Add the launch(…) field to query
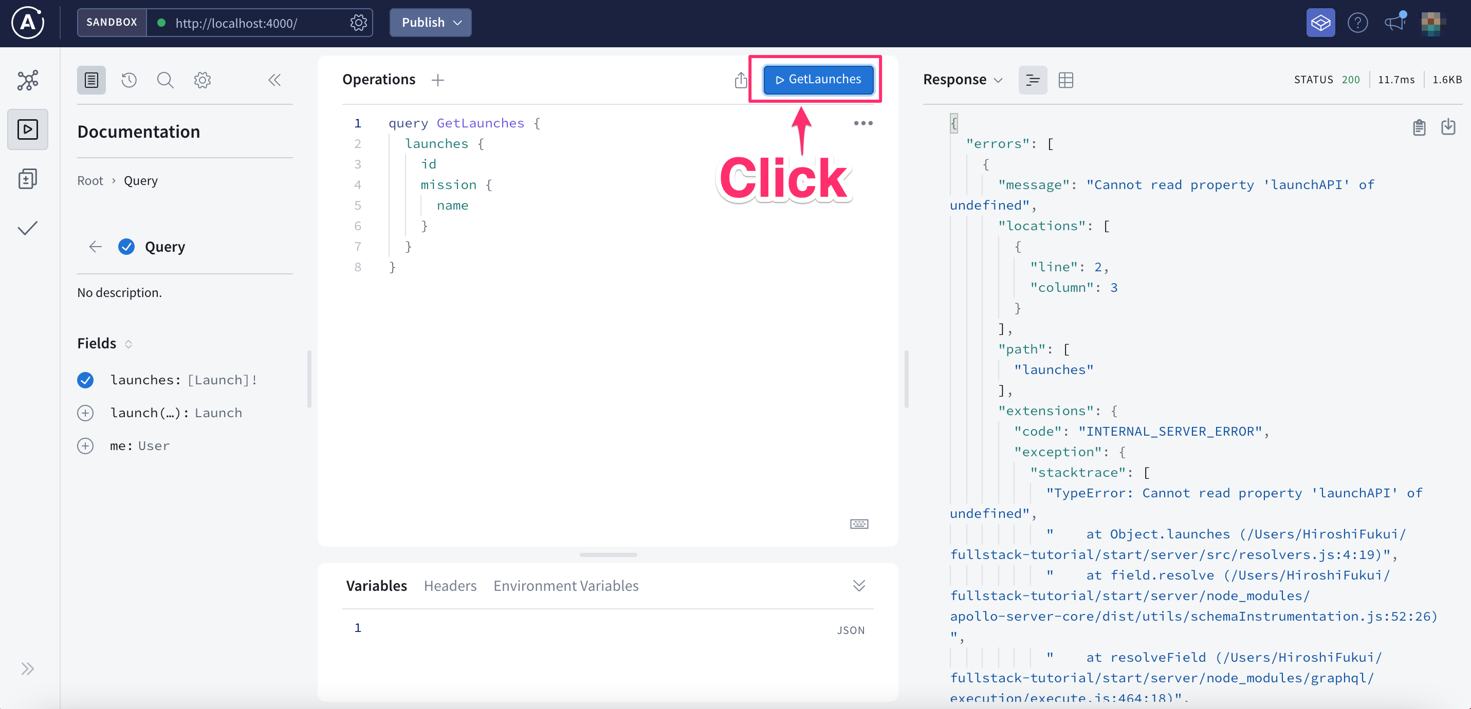The height and width of the screenshot is (709, 1471). pos(86,413)
